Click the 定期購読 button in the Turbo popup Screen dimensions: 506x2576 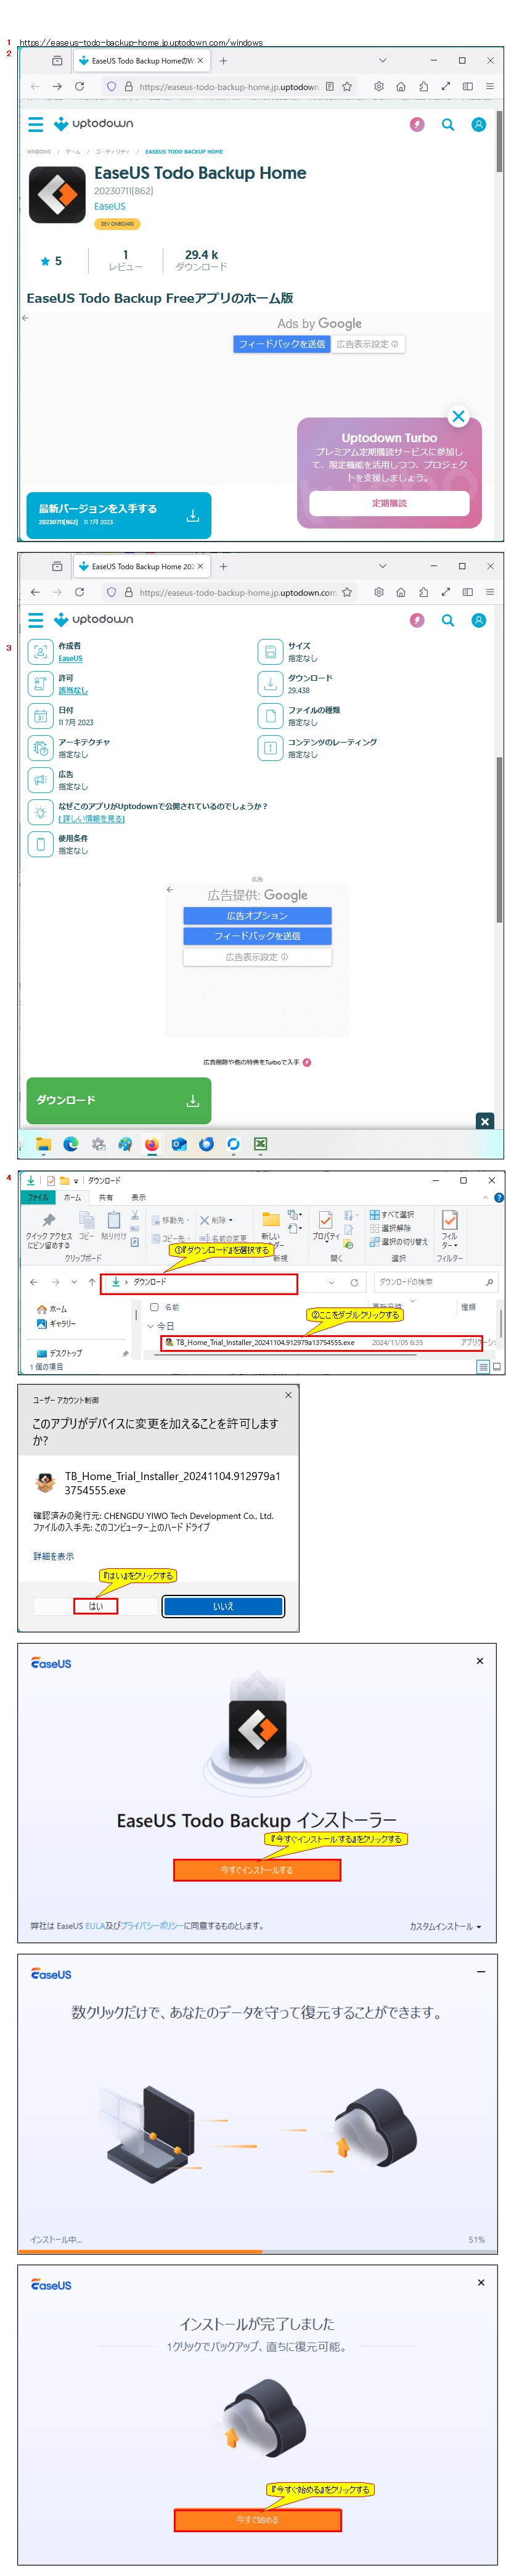pyautogui.click(x=389, y=503)
